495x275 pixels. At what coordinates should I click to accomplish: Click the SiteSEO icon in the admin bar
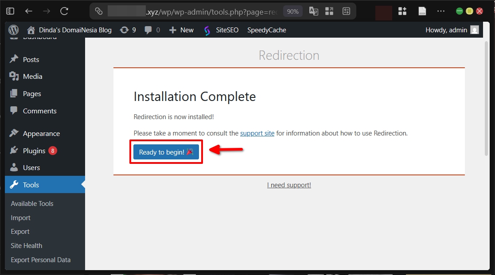pyautogui.click(x=207, y=30)
